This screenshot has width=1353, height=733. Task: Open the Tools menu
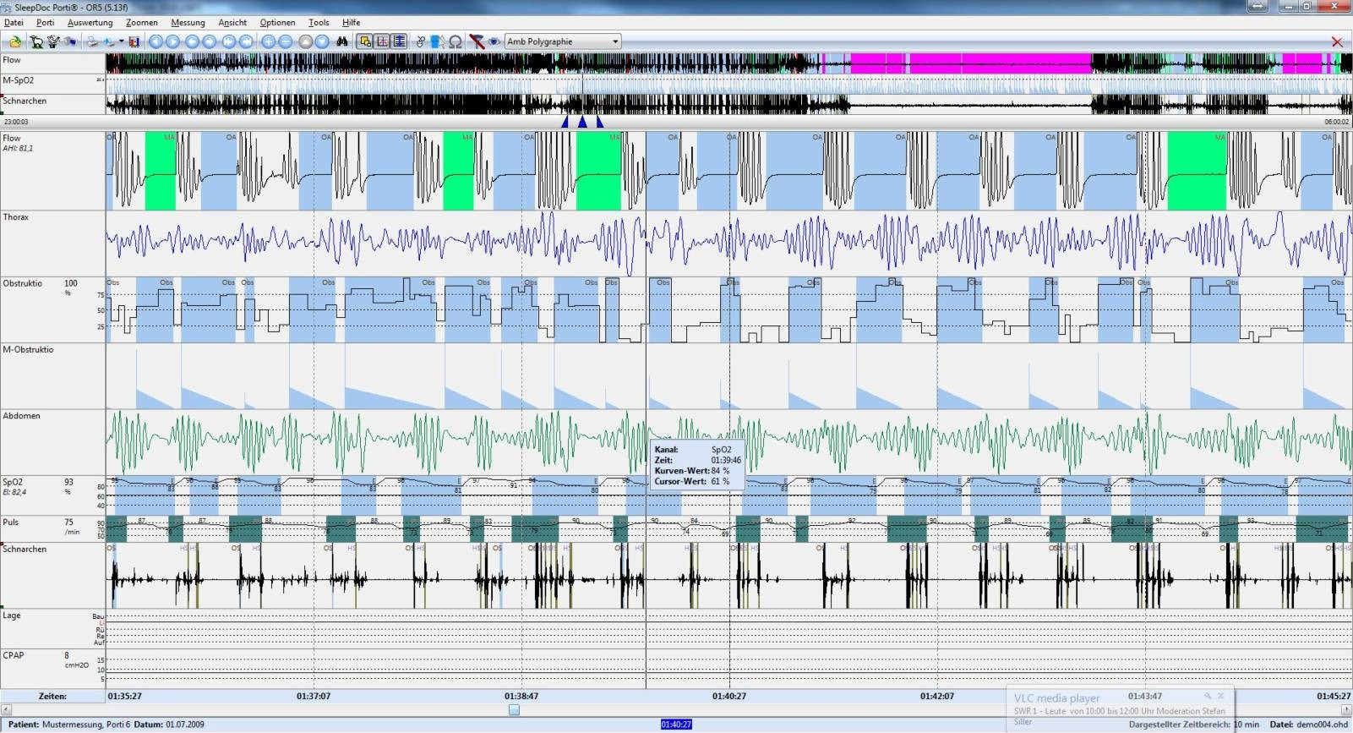[319, 22]
